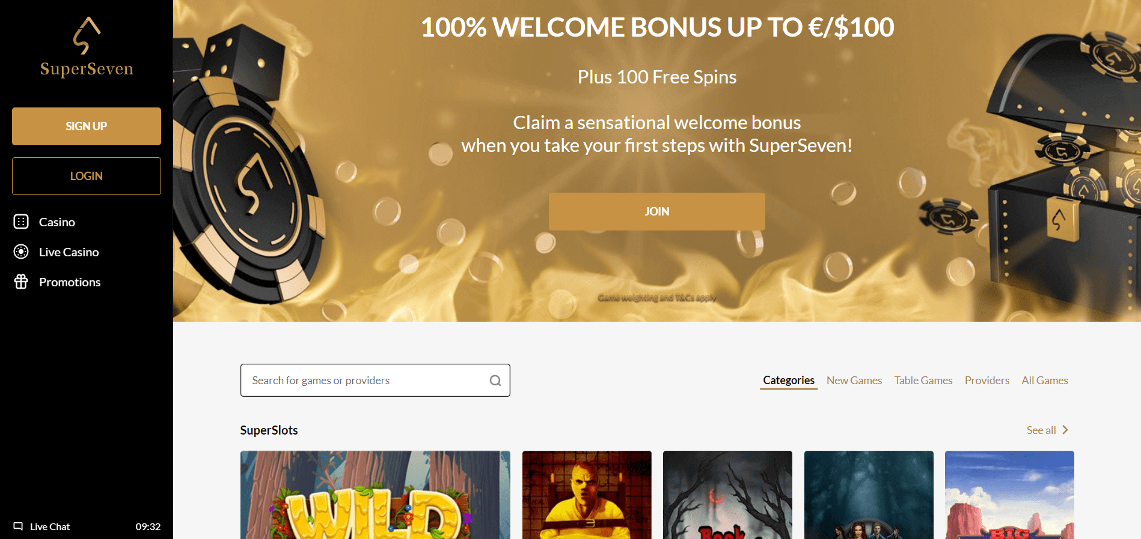Select the Categories tab
The height and width of the screenshot is (539, 1141).
[x=789, y=381]
